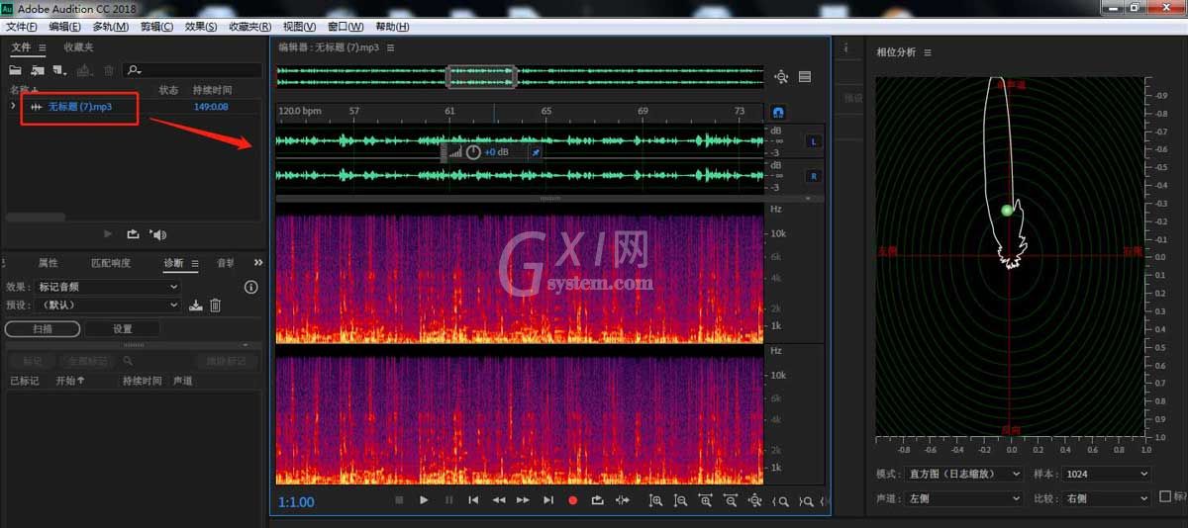This screenshot has width=1188, height=528.
Task: Toggle the snapping magnet icon
Action: point(778,113)
